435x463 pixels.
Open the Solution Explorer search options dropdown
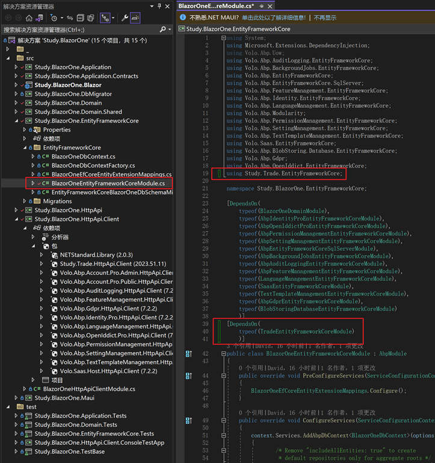(x=170, y=30)
